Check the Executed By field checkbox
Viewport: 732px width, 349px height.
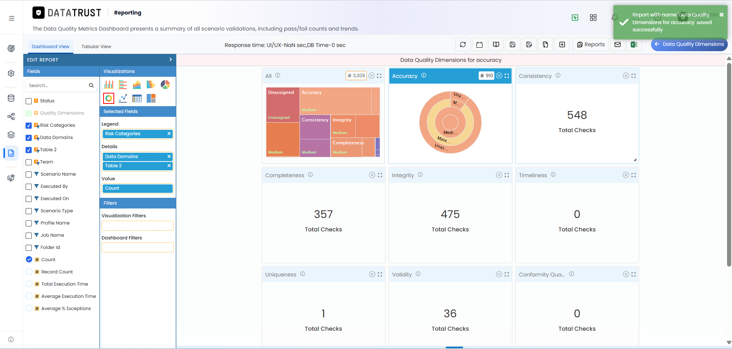pos(29,187)
